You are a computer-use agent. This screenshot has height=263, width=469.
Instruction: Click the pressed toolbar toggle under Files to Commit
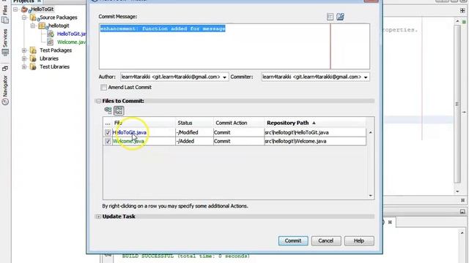click(119, 110)
